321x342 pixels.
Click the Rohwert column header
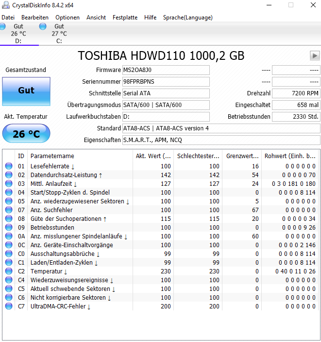tap(290, 156)
